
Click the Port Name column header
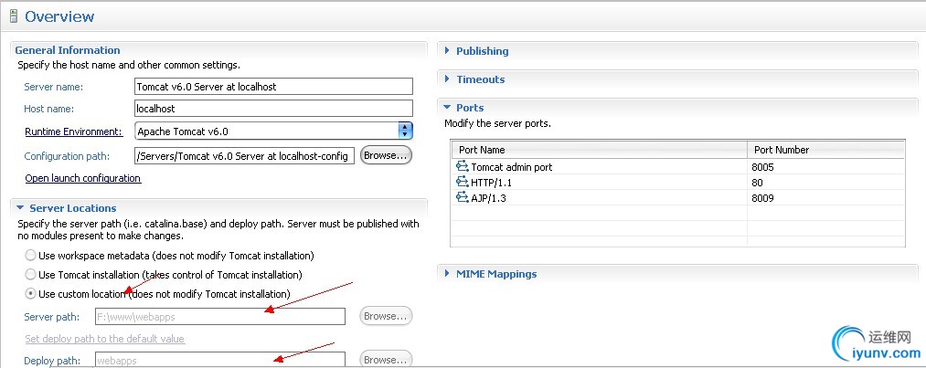point(600,150)
